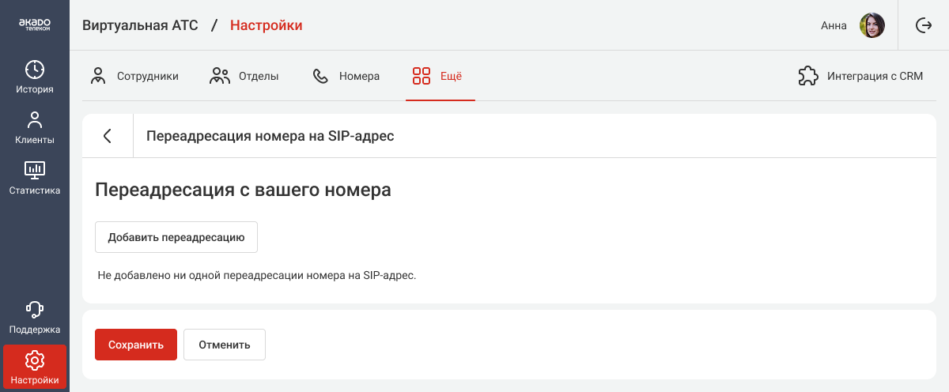Click the logout icon in header
Viewport: 949px width, 392px height.
click(924, 25)
